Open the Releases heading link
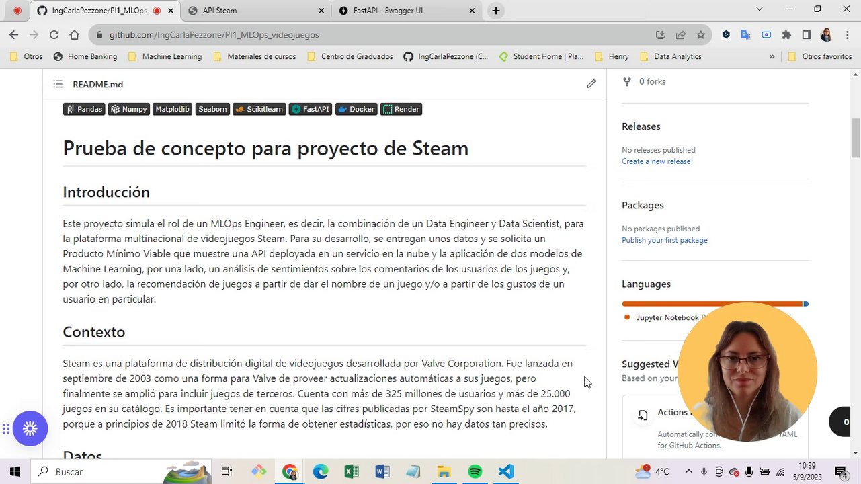Image resolution: width=861 pixels, height=484 pixels. click(x=641, y=126)
